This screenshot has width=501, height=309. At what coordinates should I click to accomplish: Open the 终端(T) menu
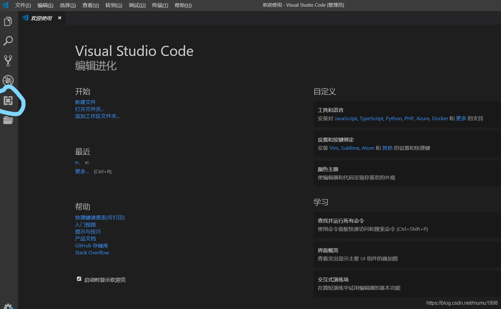pos(160,5)
